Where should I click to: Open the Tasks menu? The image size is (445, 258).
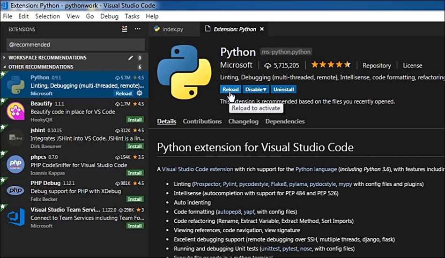click(132, 16)
